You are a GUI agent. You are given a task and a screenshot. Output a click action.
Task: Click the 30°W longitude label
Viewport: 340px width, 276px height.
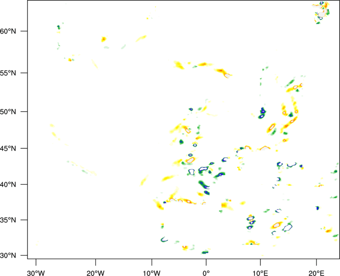(36, 273)
